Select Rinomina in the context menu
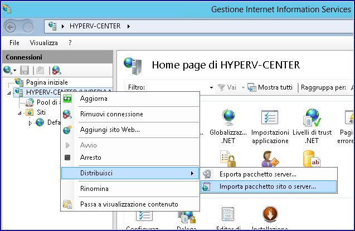Image resolution: width=355 pixels, height=231 pixels. pos(130,189)
